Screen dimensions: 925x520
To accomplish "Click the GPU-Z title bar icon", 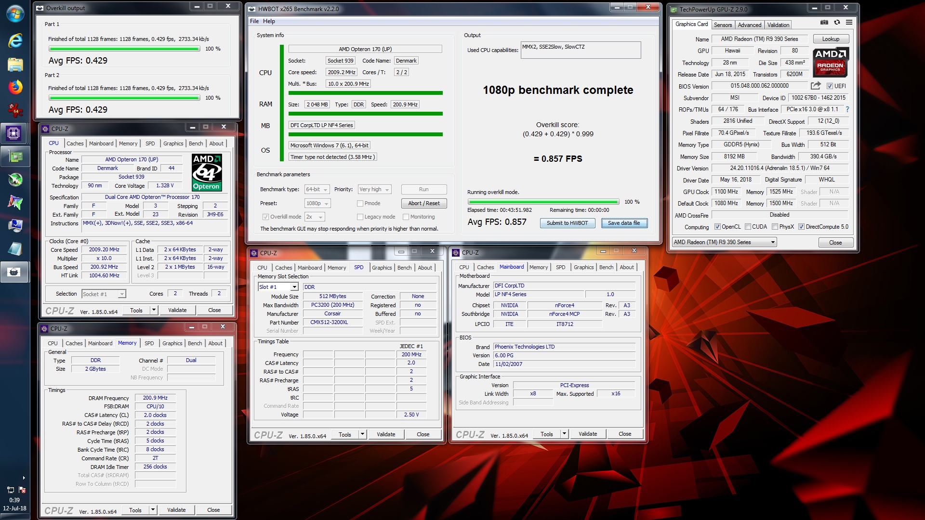I will (x=674, y=9).
